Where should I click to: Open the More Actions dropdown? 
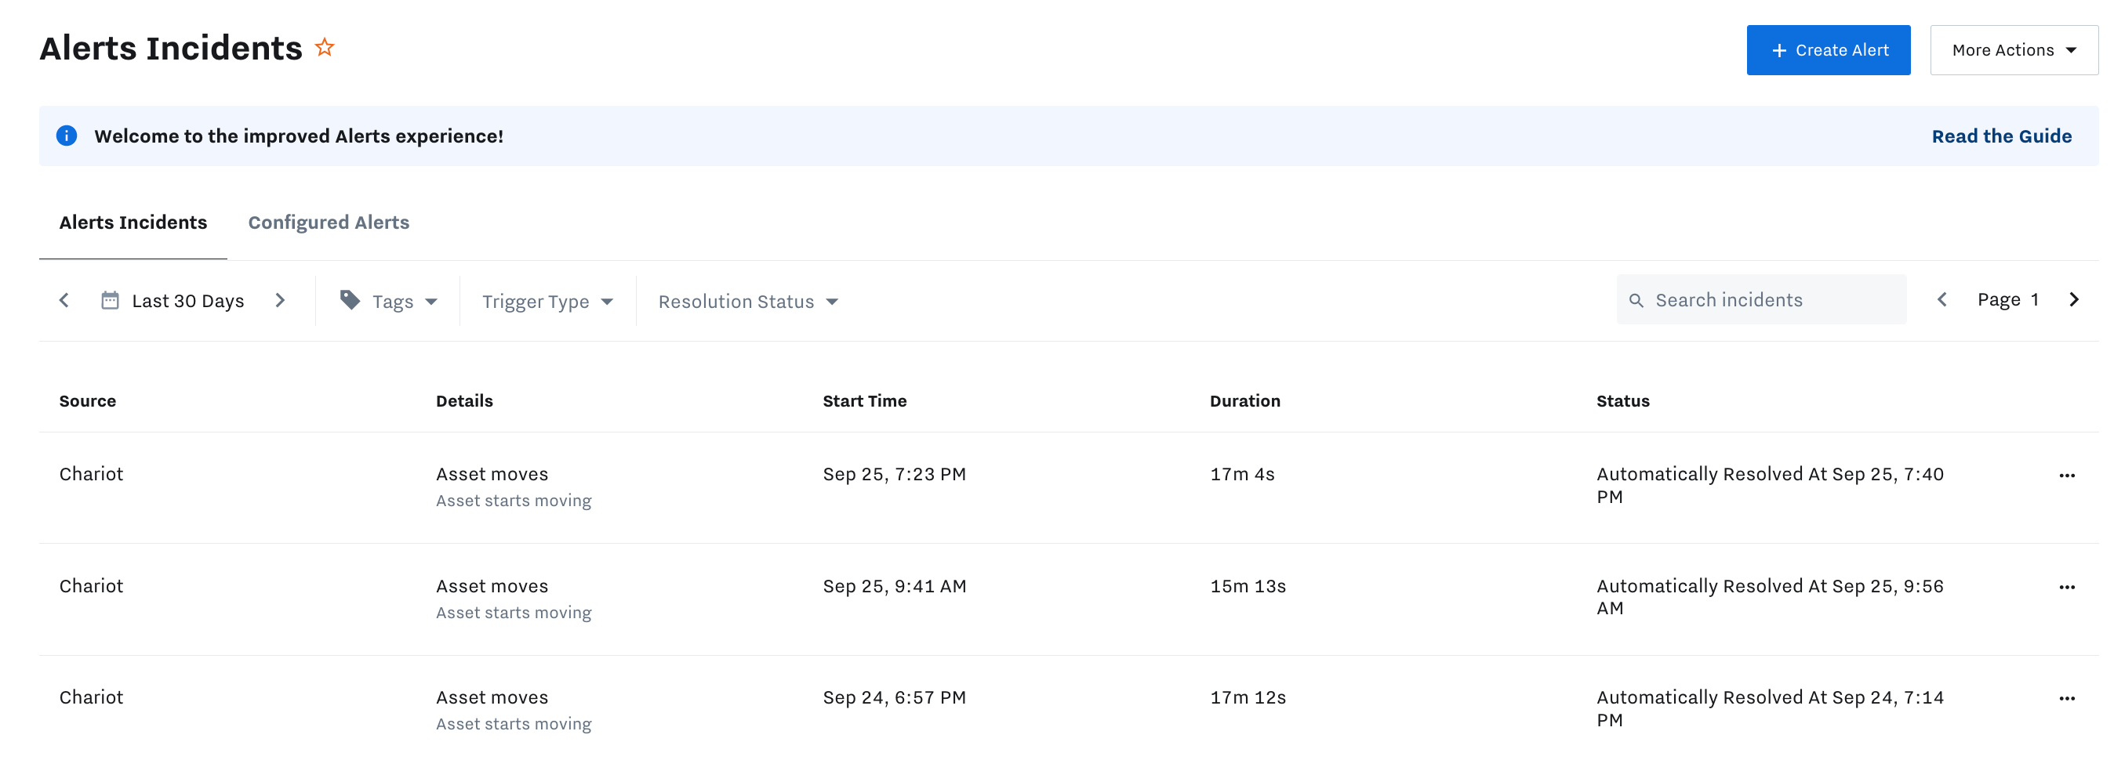pos(2012,50)
